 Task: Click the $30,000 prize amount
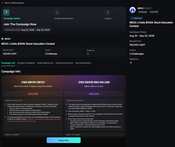(x=94, y=94)
